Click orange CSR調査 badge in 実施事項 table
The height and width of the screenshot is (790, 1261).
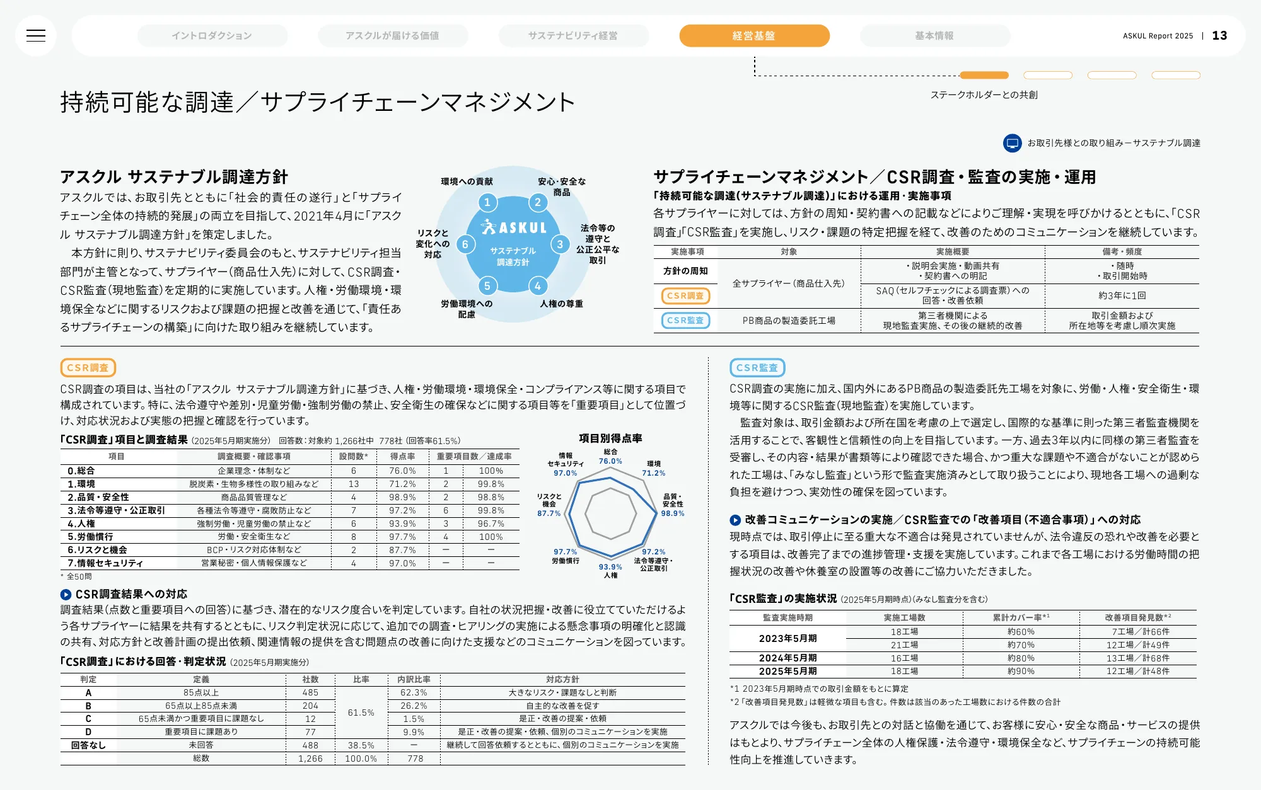click(x=685, y=295)
